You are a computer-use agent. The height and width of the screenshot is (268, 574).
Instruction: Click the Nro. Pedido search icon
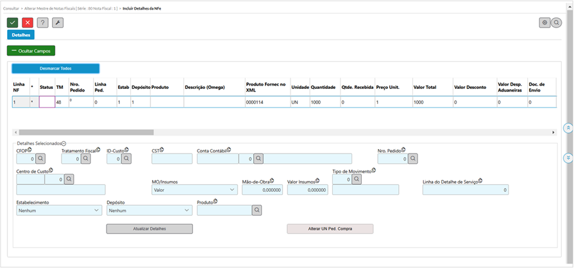(413, 158)
